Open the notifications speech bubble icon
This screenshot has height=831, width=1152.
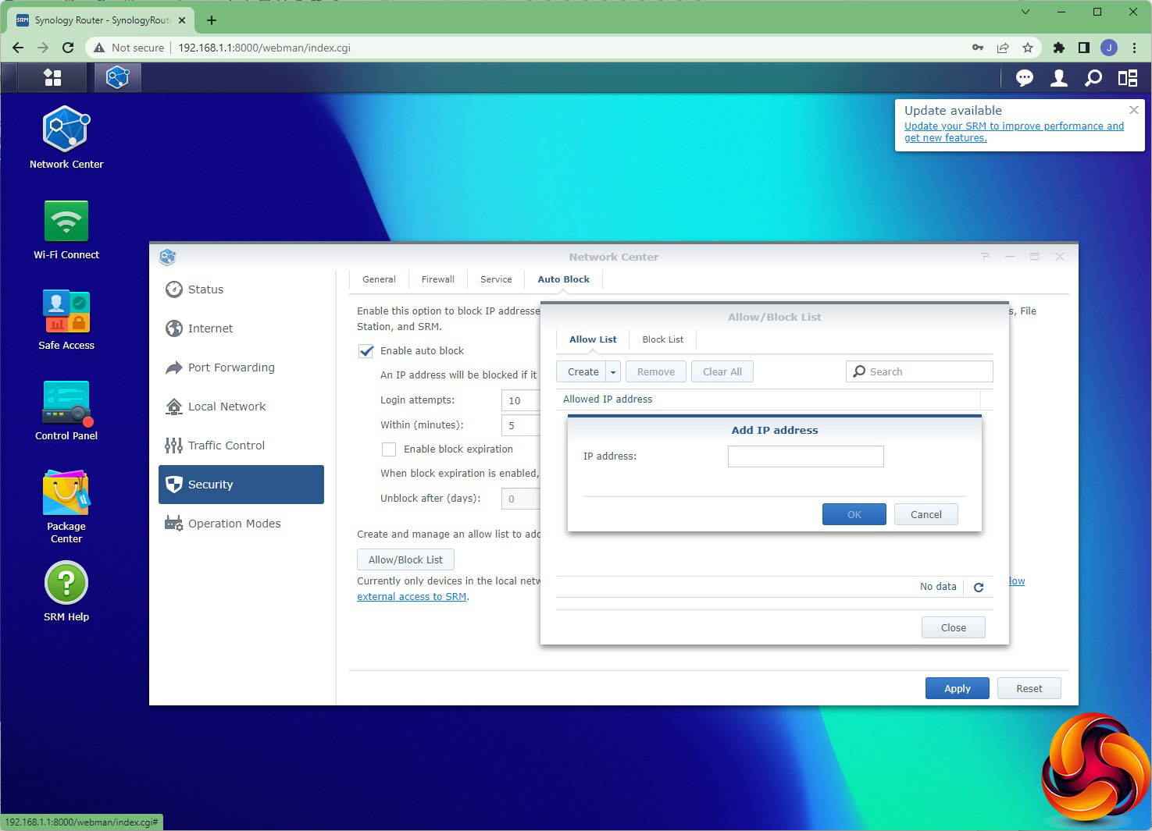point(1024,77)
